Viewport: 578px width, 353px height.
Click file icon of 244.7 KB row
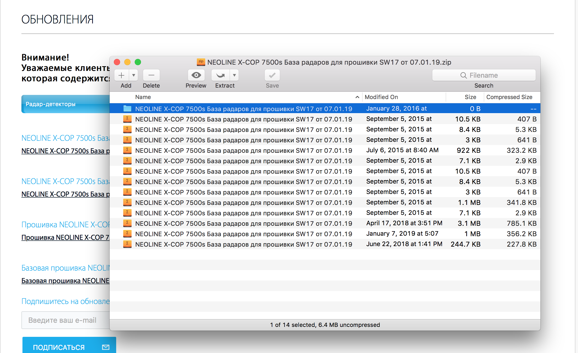tap(127, 244)
